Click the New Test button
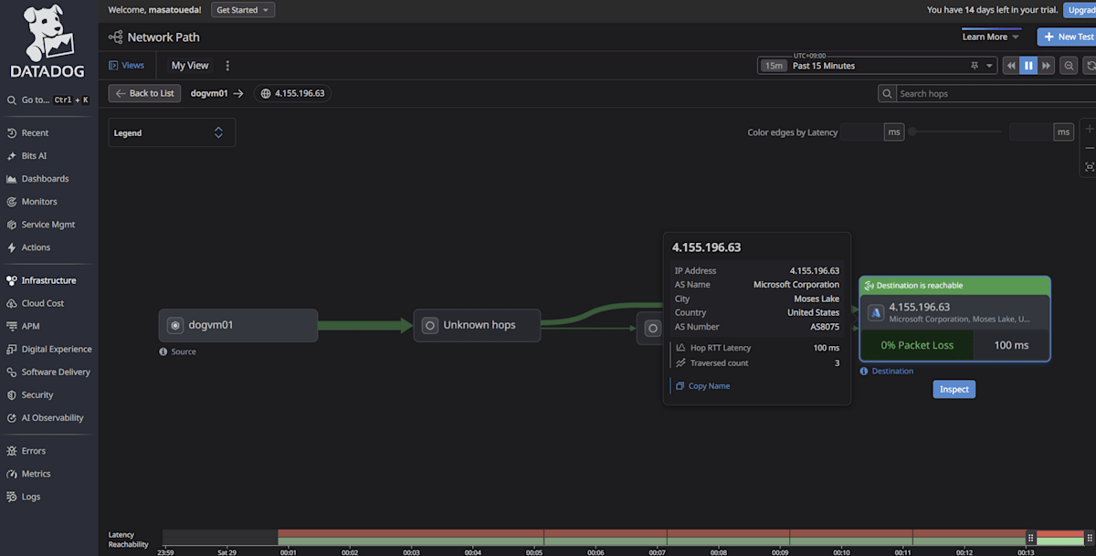Image resolution: width=1096 pixels, height=556 pixels. (x=1067, y=37)
